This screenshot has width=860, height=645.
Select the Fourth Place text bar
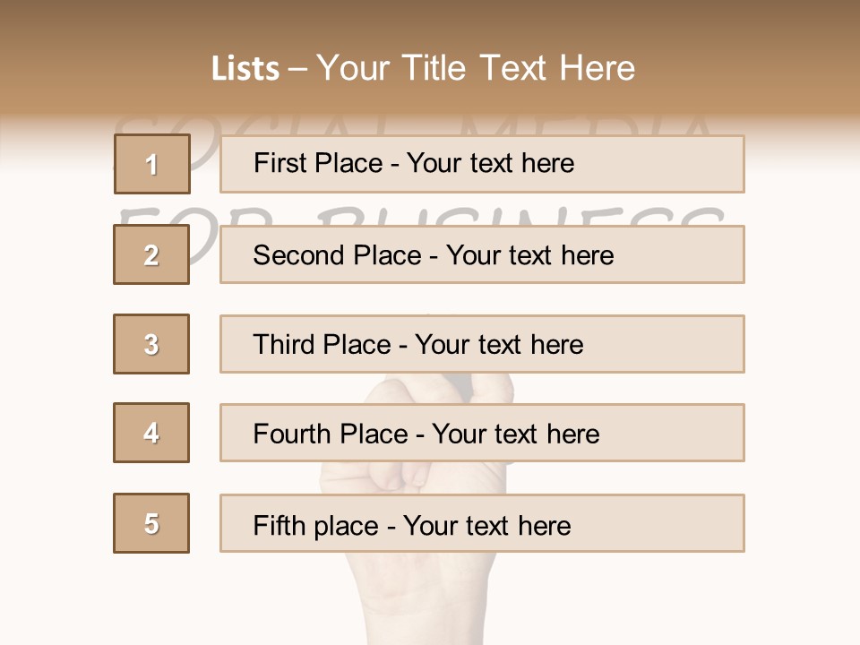(x=482, y=434)
